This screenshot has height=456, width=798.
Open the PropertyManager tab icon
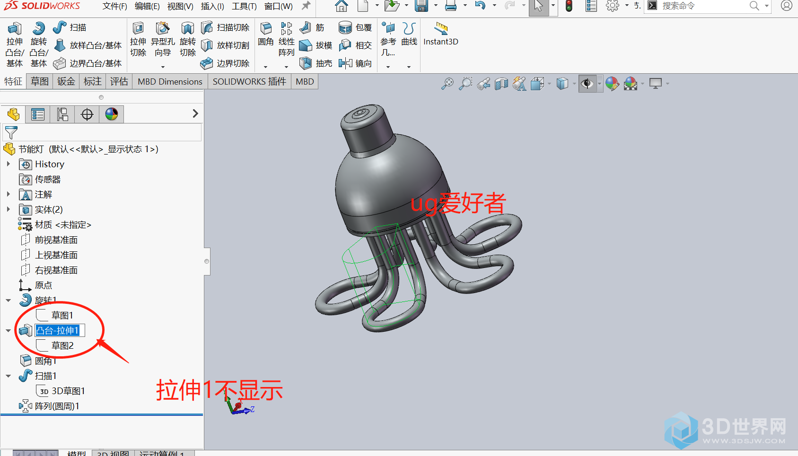pos(38,114)
